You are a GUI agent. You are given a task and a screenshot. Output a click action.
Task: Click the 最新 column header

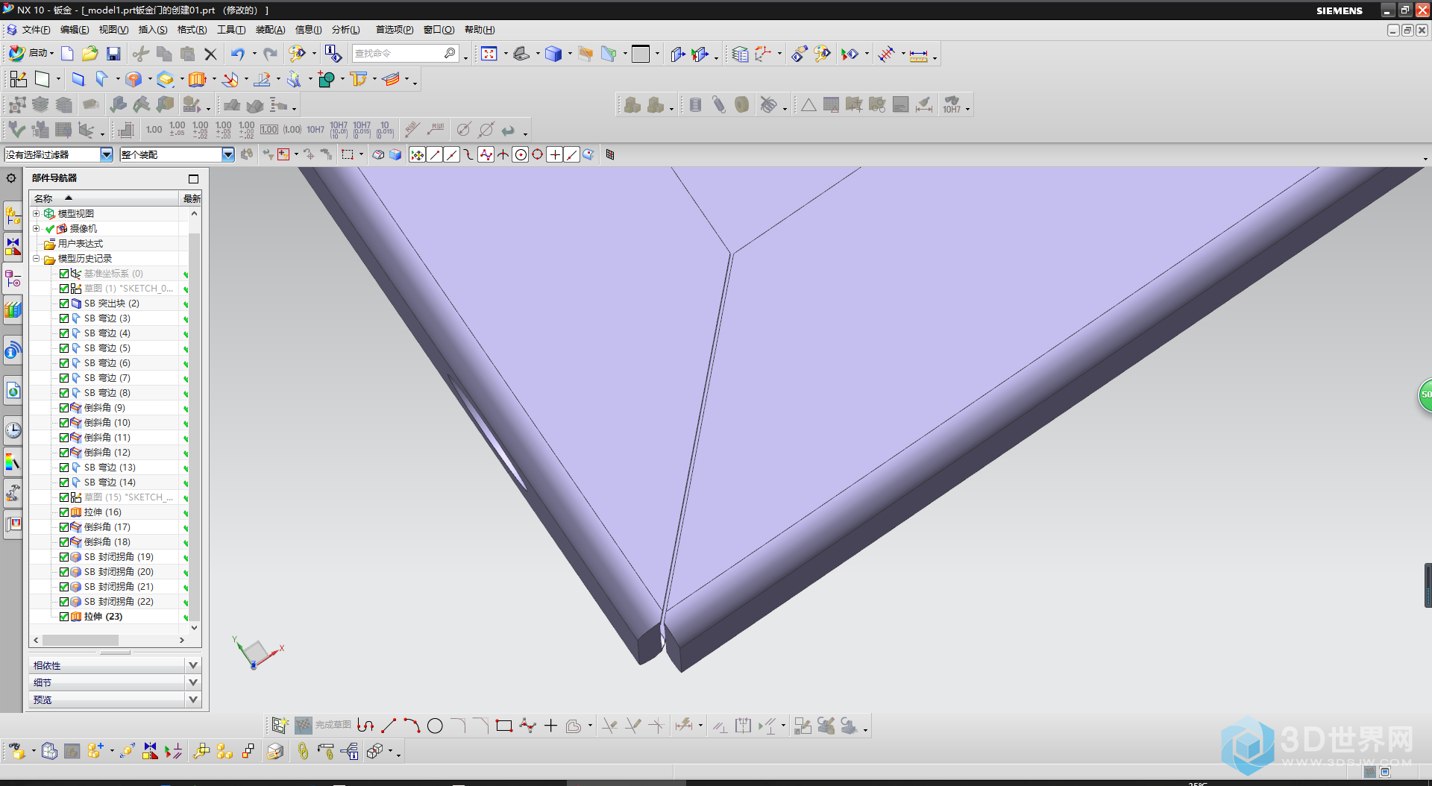pos(192,198)
